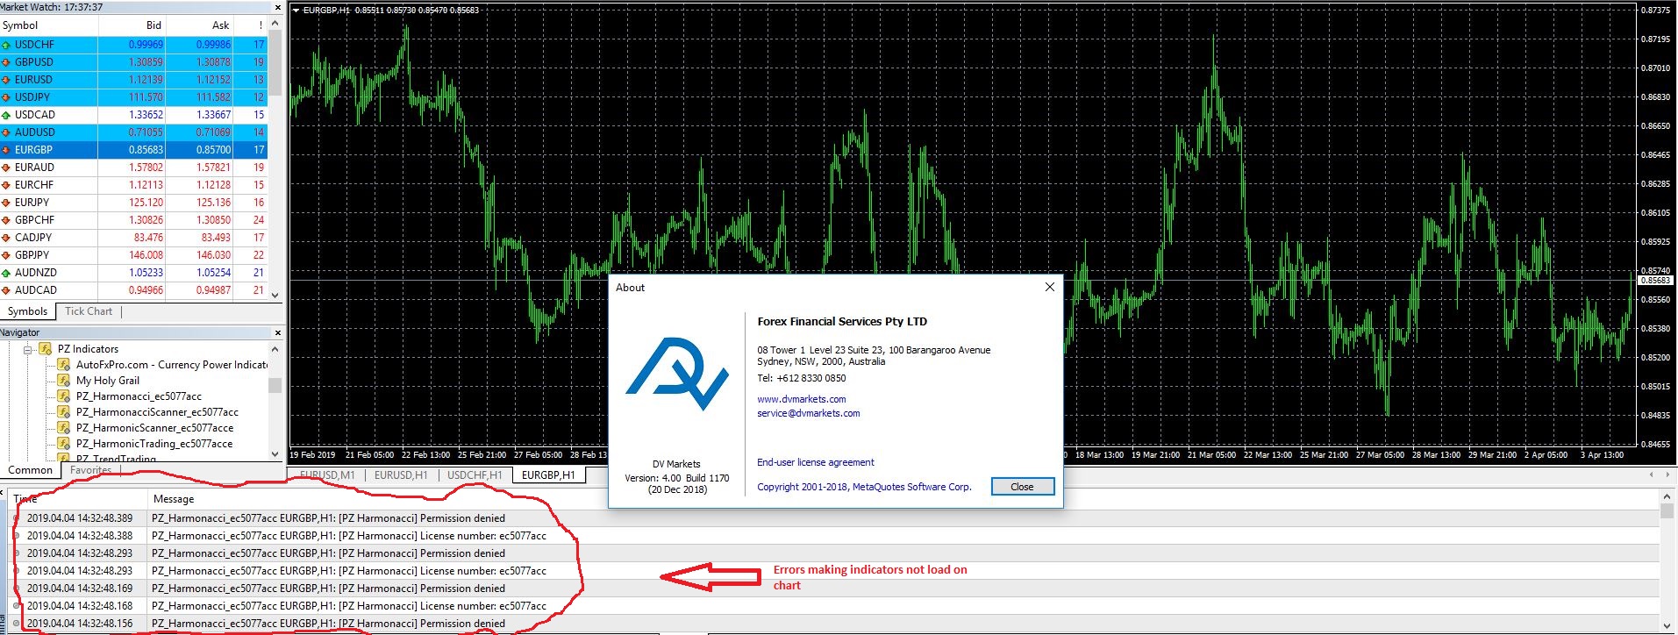The height and width of the screenshot is (635, 1678).
Task: Select the AUDNZD symbol name in Market Watch
Action: tap(36, 273)
